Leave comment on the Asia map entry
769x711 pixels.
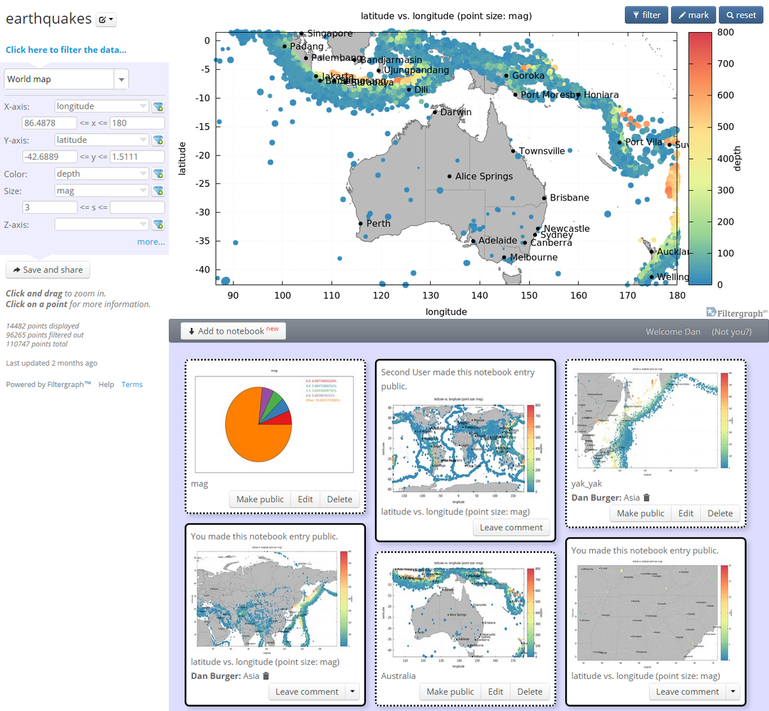(x=307, y=692)
